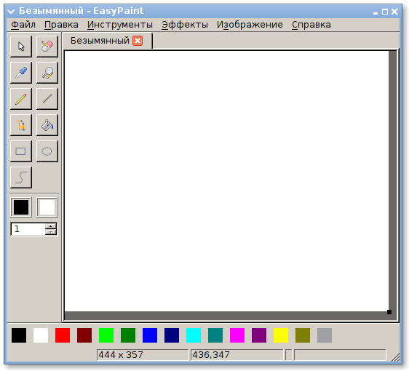
Task: Select the Rectangle shape tool
Action: pos(21,151)
